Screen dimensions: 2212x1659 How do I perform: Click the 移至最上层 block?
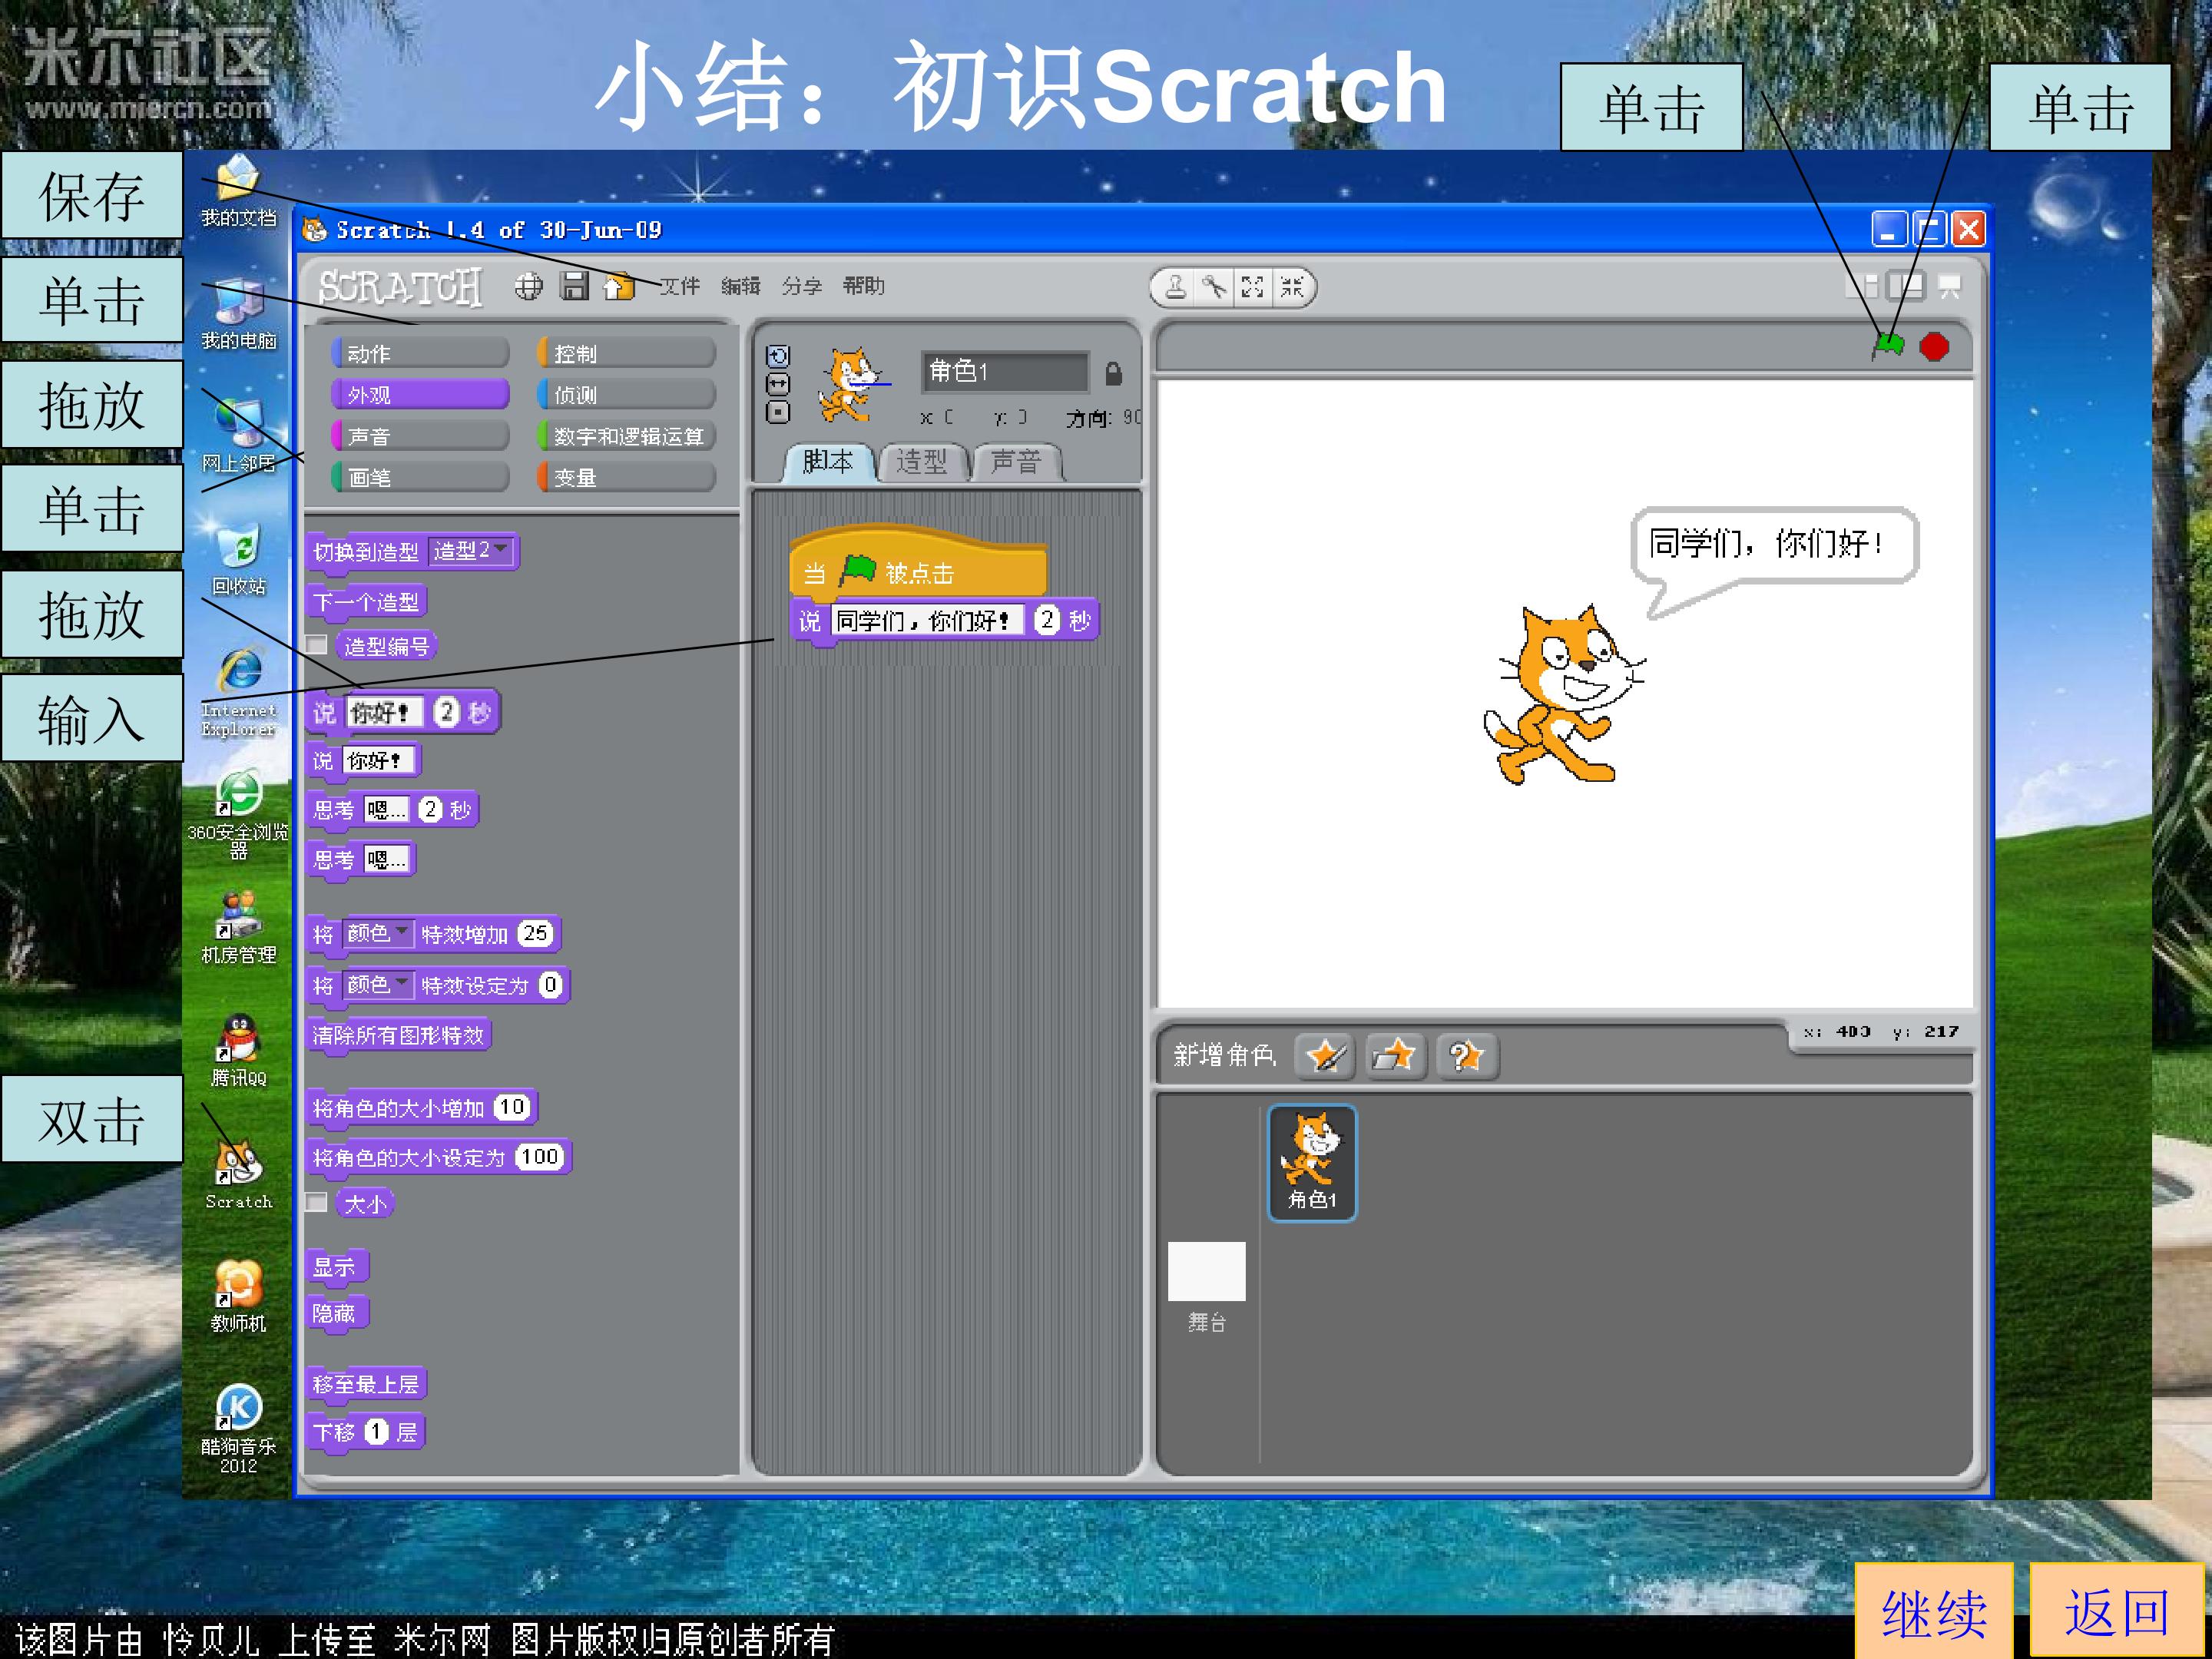(x=366, y=1384)
